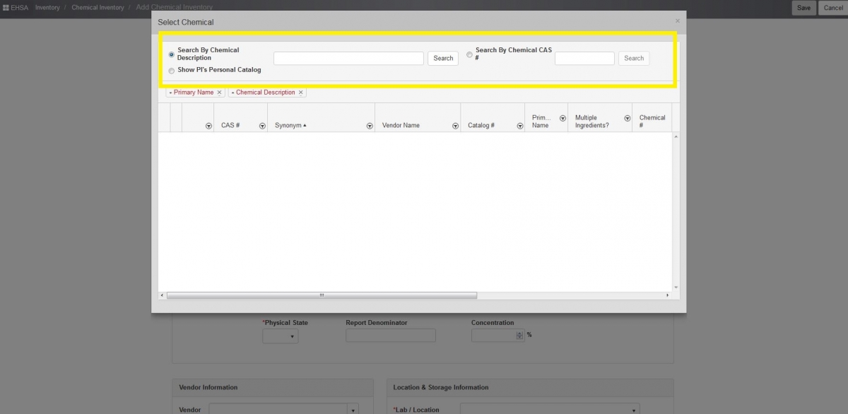Click Search next to chemical description field
The image size is (848, 414).
tap(442, 58)
